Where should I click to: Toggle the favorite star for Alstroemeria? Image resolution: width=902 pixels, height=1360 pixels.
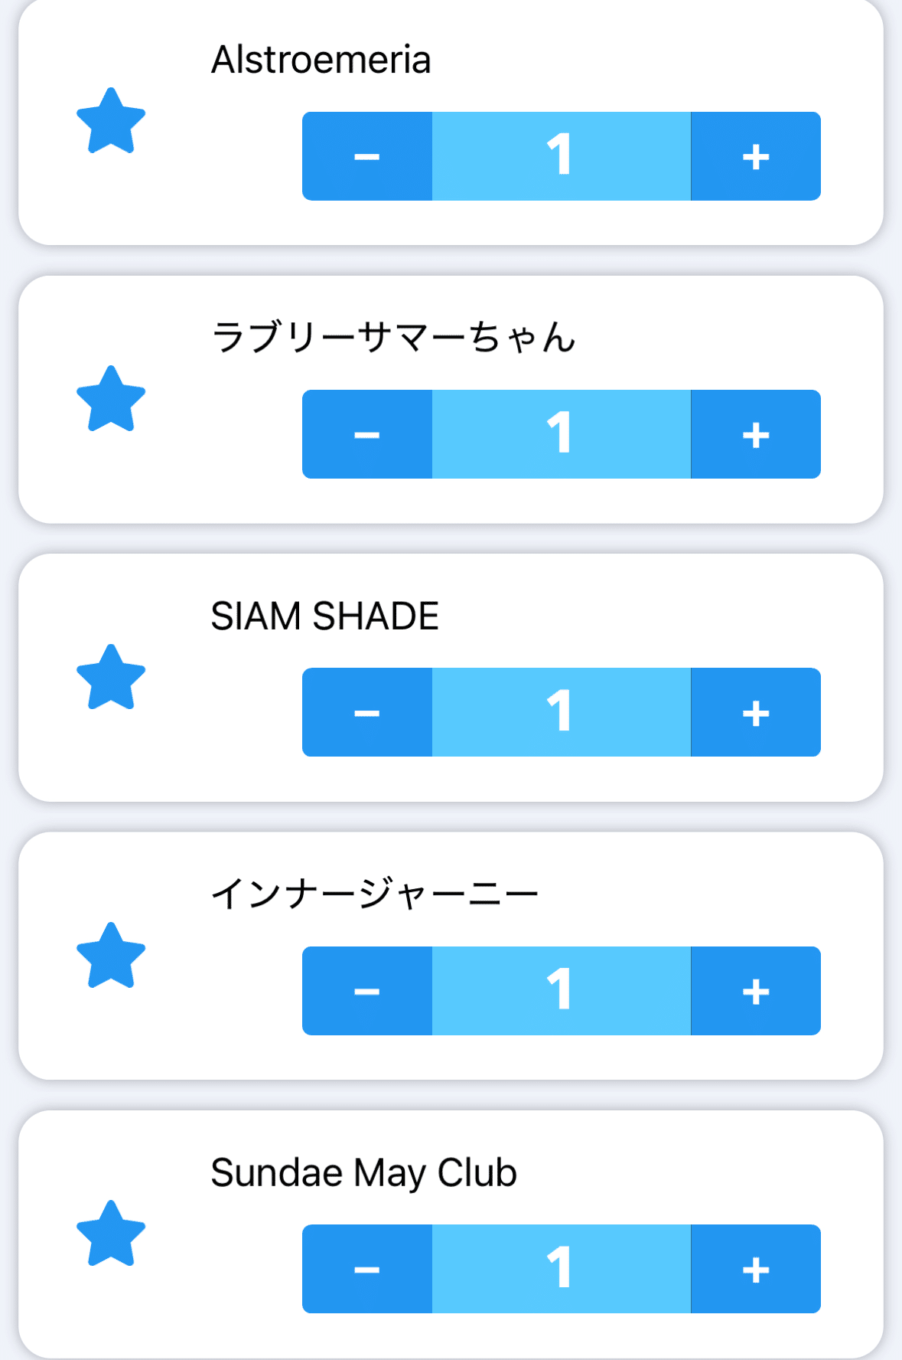[x=111, y=122]
